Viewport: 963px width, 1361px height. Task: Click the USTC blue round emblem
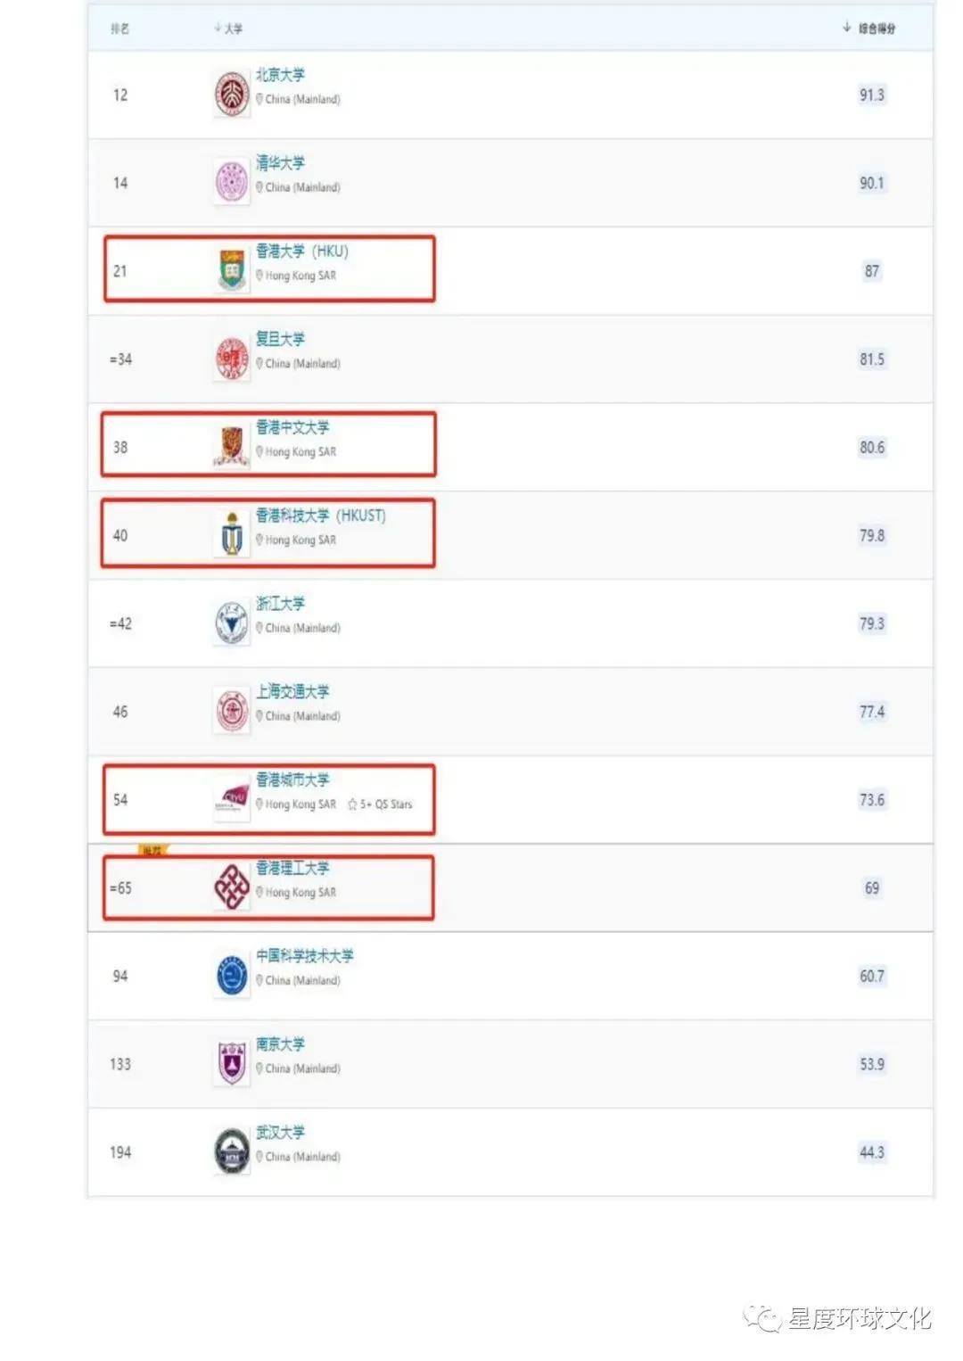point(232,975)
